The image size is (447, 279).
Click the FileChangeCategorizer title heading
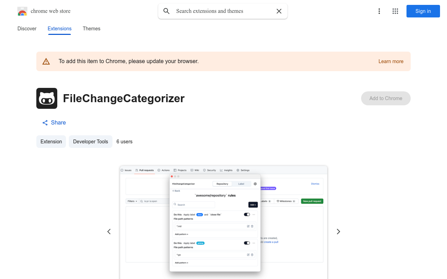[x=124, y=98]
